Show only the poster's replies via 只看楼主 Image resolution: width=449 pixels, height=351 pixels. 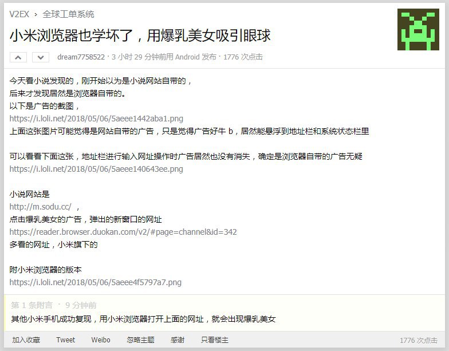pyautogui.click(x=215, y=340)
